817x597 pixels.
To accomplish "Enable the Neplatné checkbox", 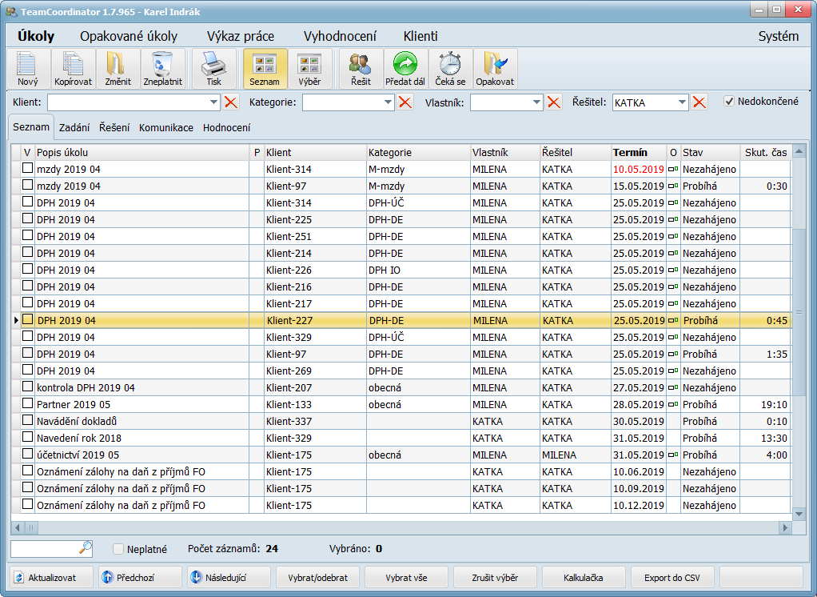I will [119, 549].
